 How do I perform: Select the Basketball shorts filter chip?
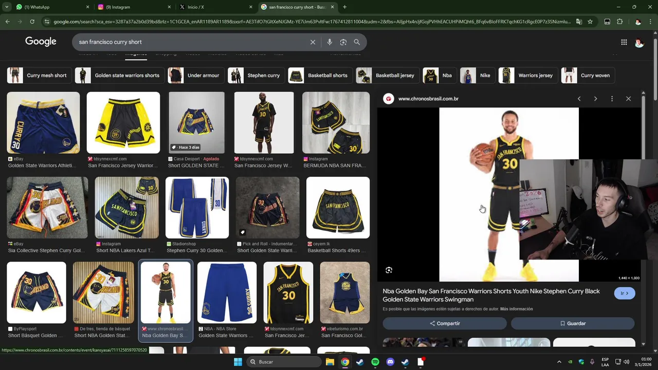click(x=320, y=76)
